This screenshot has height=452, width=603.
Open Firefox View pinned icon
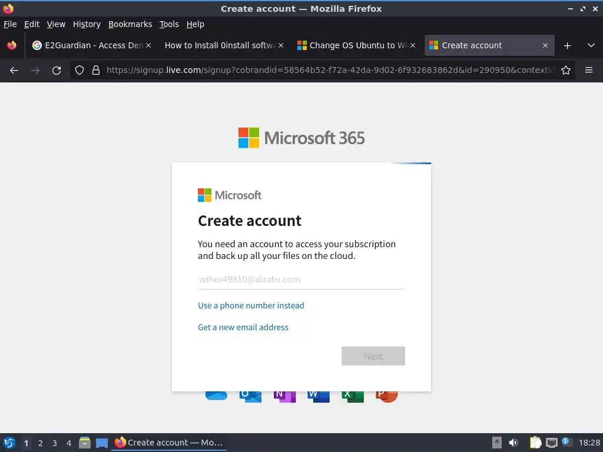tap(12, 45)
